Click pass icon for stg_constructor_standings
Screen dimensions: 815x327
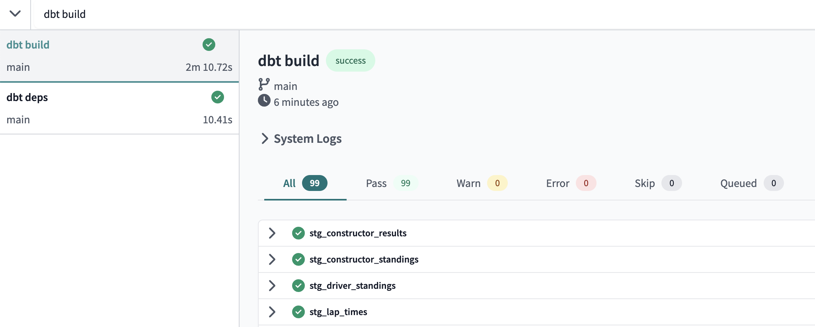(298, 259)
